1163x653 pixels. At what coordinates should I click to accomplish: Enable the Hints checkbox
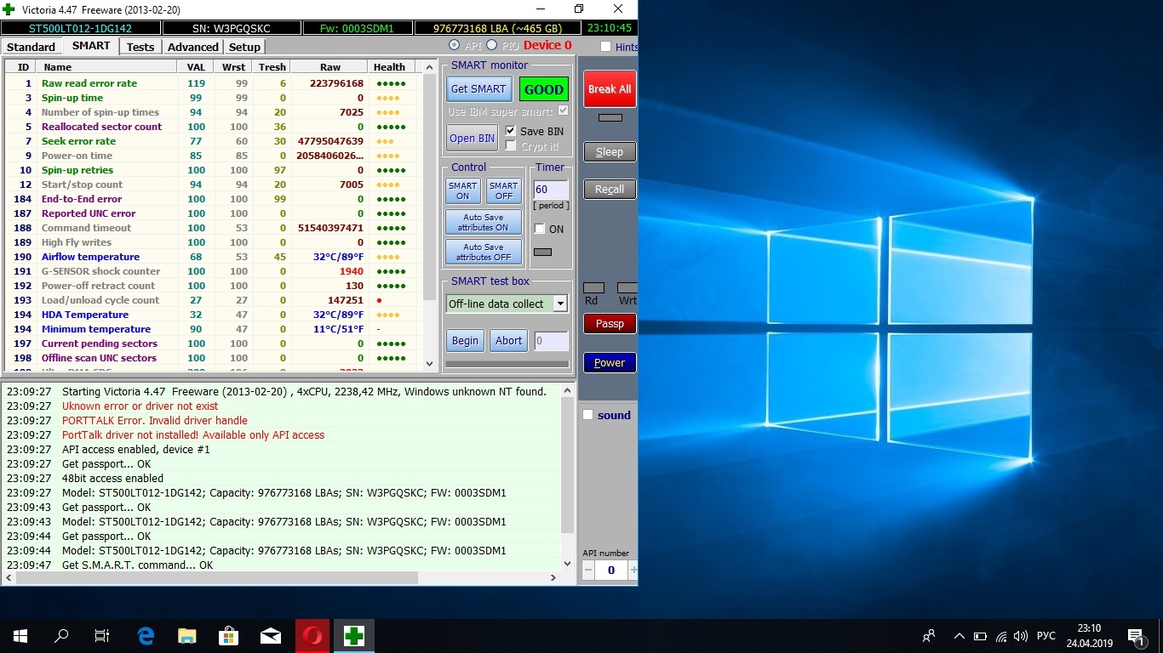pos(605,47)
